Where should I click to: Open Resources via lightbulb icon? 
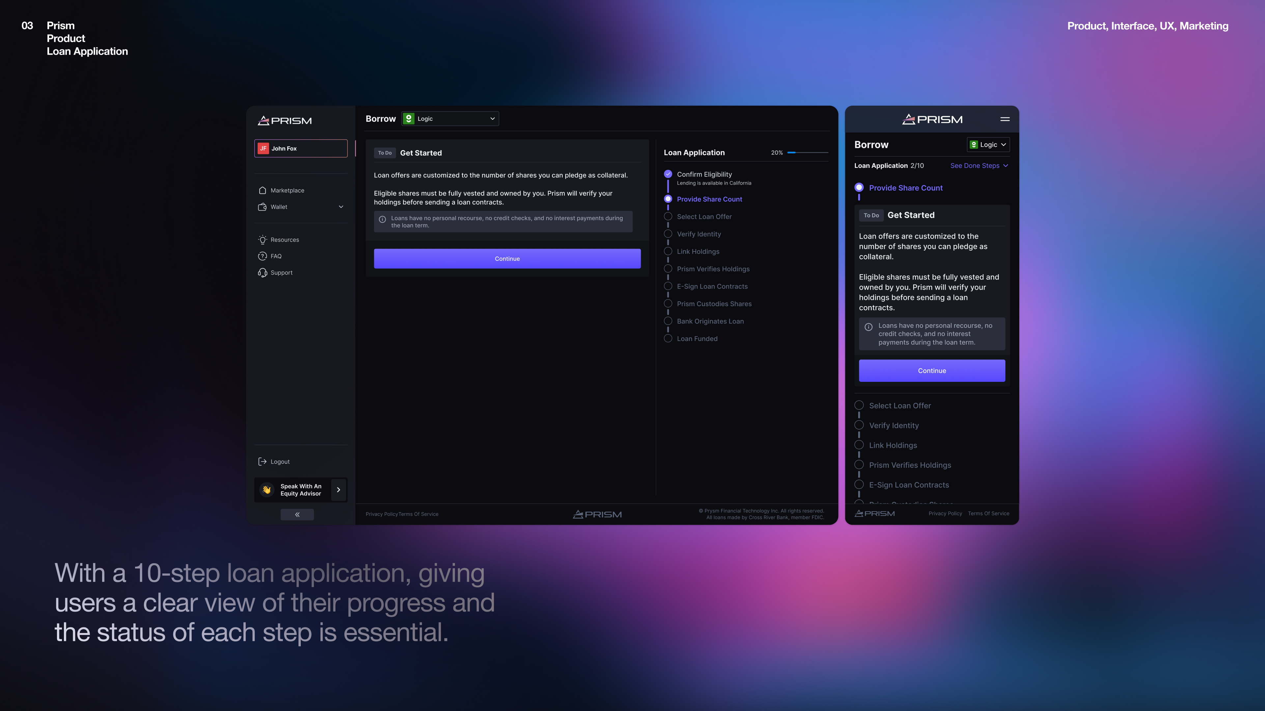262,240
